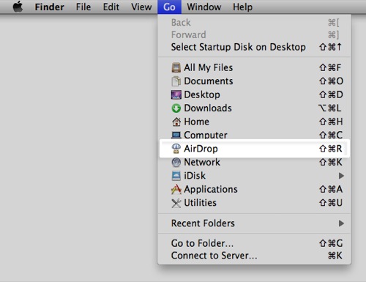Expand the iDisk submenu arrow
The height and width of the screenshot is (282, 366).
341,176
